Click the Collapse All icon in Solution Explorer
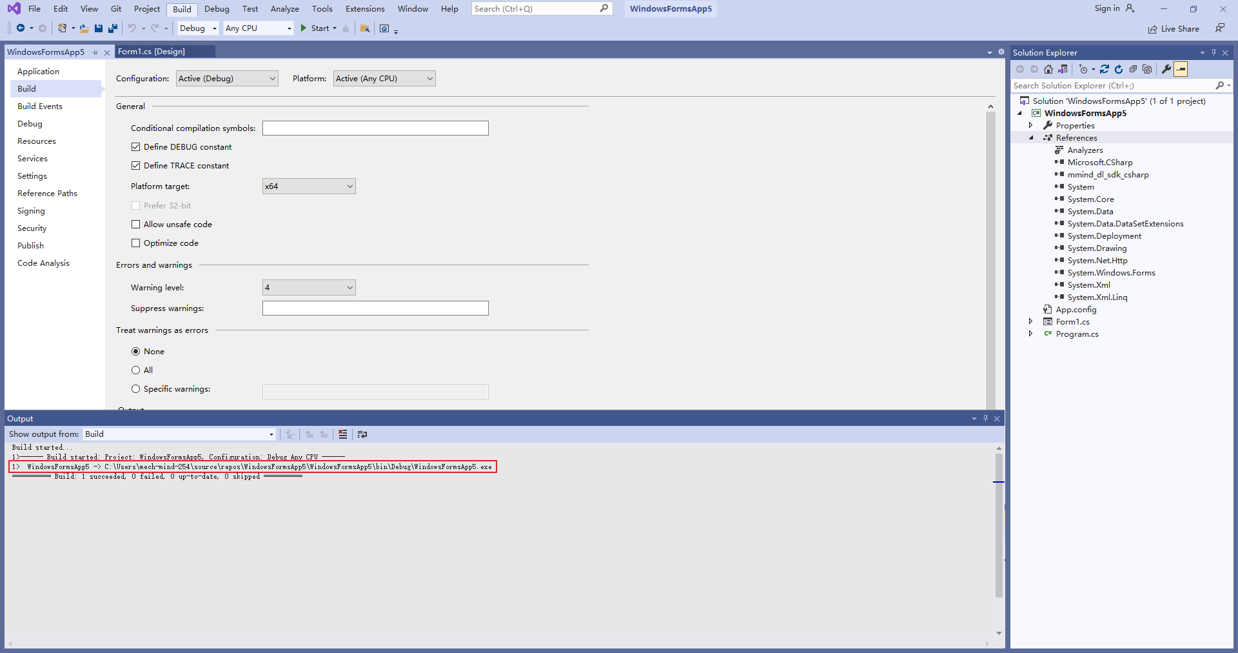Viewport: 1238px width, 653px height. (1133, 69)
